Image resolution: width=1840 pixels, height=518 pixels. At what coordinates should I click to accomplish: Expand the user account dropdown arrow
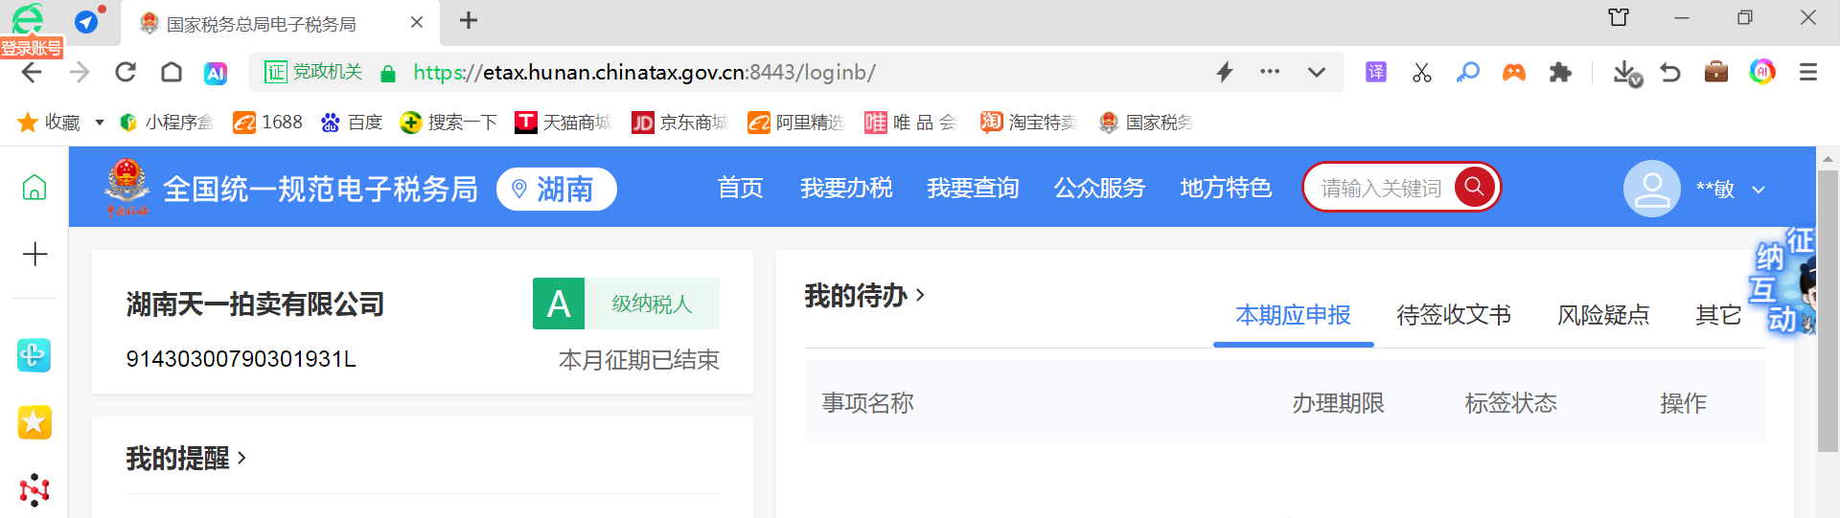1759,190
